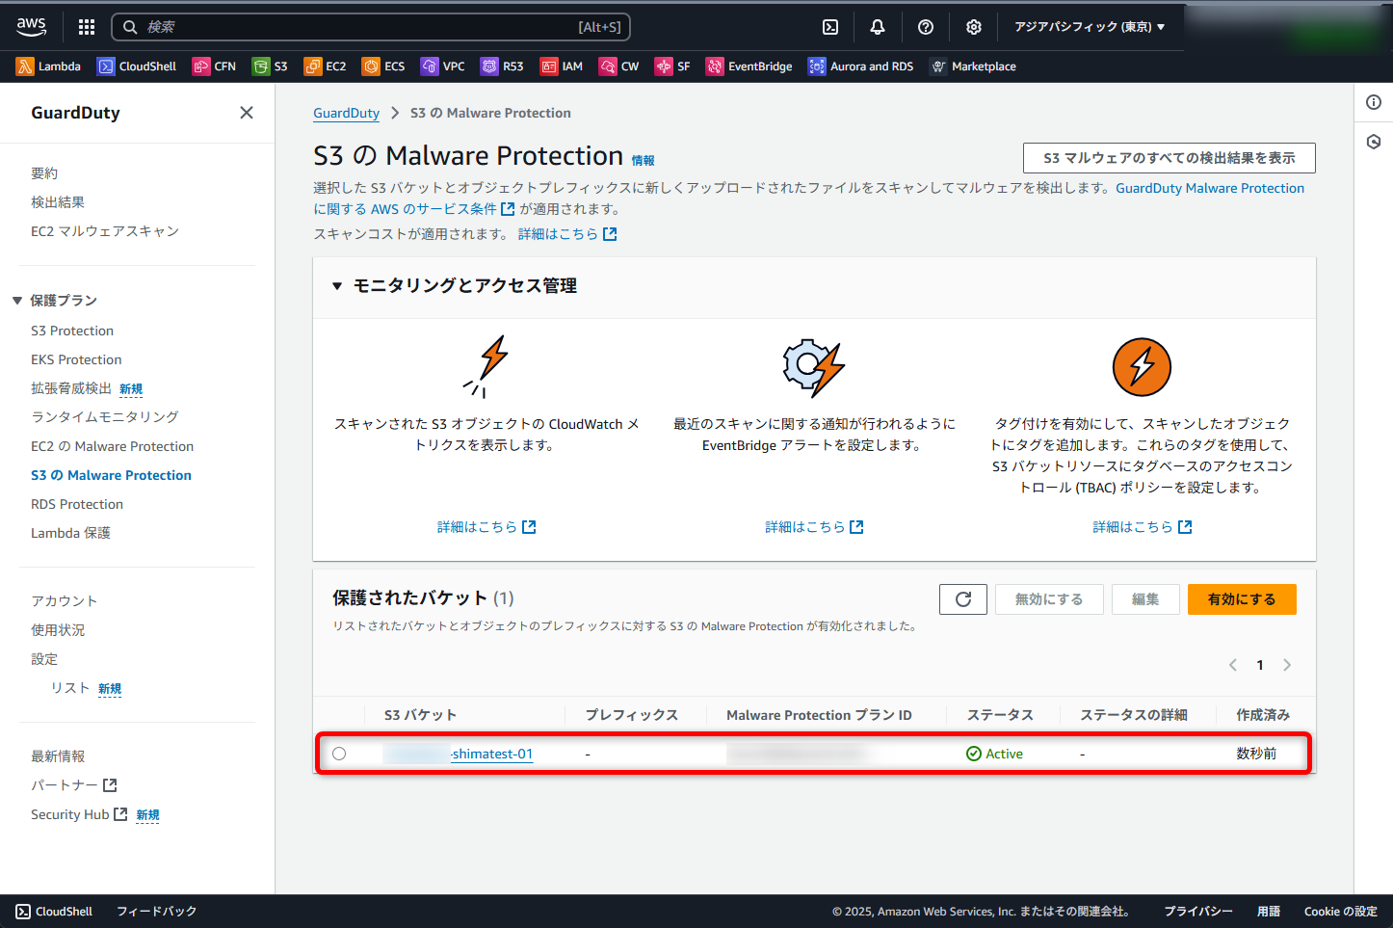Open CloudWatch metrics 詳細はこちら link
Viewport: 1393px width, 928px height.
[x=486, y=527]
